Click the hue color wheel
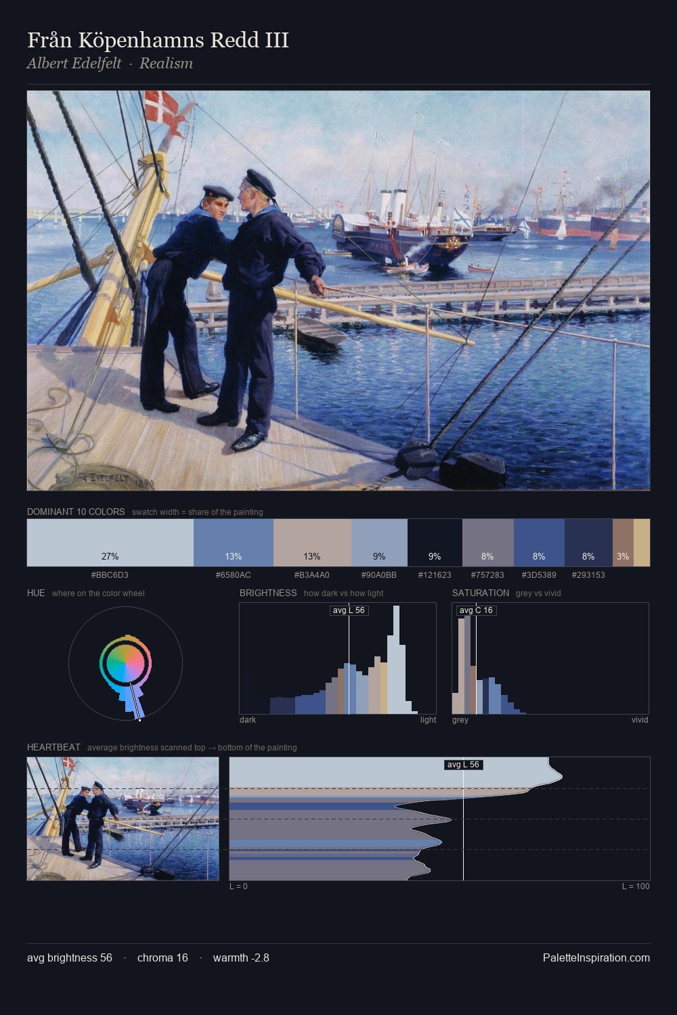Image resolution: width=677 pixels, height=1015 pixels. pyautogui.click(x=125, y=664)
